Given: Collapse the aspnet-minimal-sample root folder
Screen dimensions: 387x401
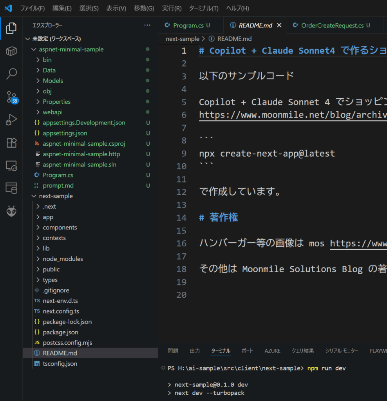Looking at the screenshot, I should point(71,49).
